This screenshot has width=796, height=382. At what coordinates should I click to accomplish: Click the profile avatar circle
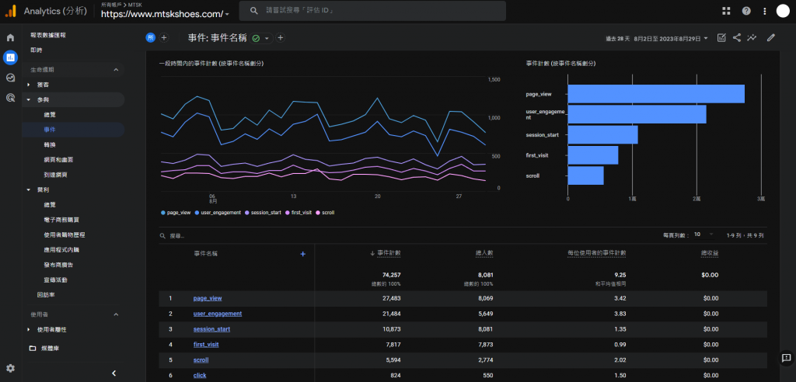784,11
